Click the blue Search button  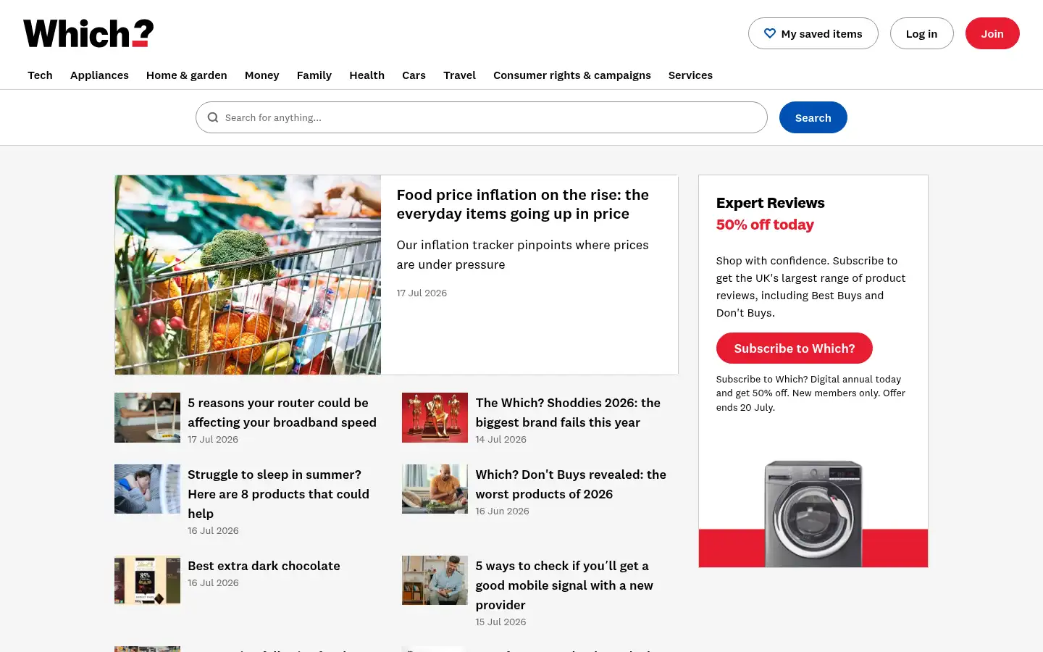pos(813,117)
